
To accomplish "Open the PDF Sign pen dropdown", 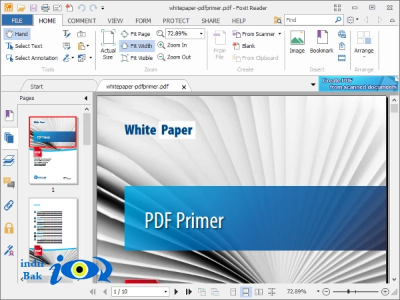I will pos(73,58).
